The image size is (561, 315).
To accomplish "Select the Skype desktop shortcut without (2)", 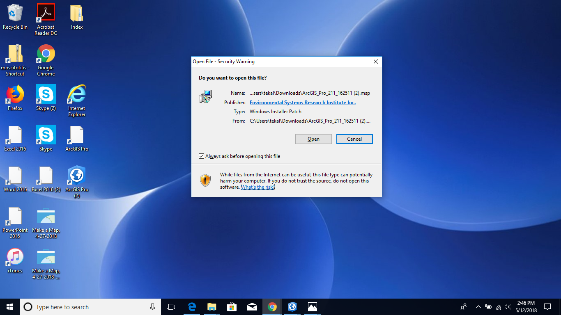I will 46,139.
